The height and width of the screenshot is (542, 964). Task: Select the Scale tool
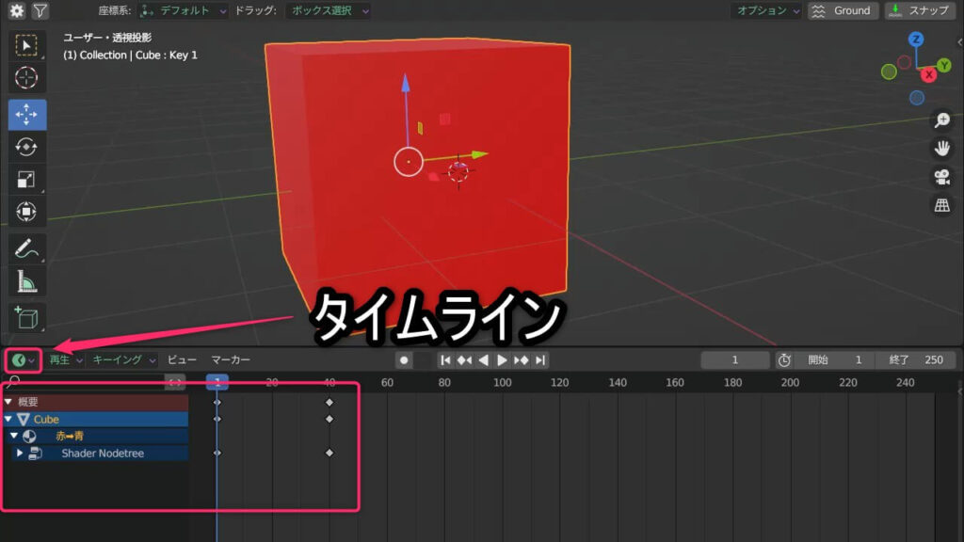26,180
